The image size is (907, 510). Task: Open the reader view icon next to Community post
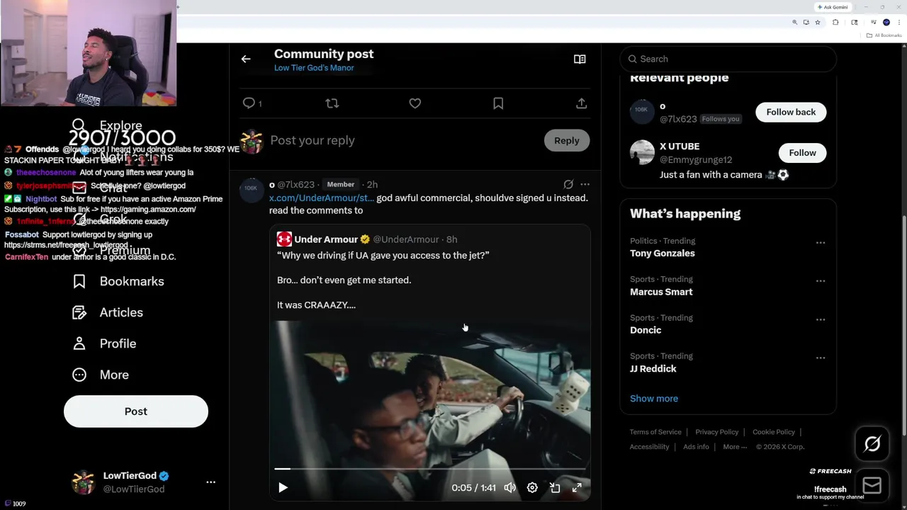[x=580, y=59]
